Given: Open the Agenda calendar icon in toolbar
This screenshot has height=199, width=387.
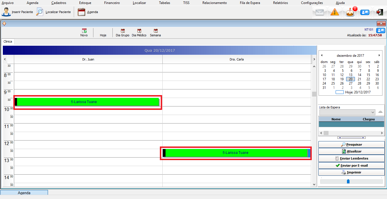Looking at the screenshot, I should [x=81, y=12].
